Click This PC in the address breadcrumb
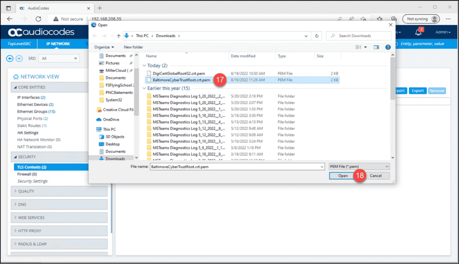459x264 pixels. pyautogui.click(x=142, y=36)
